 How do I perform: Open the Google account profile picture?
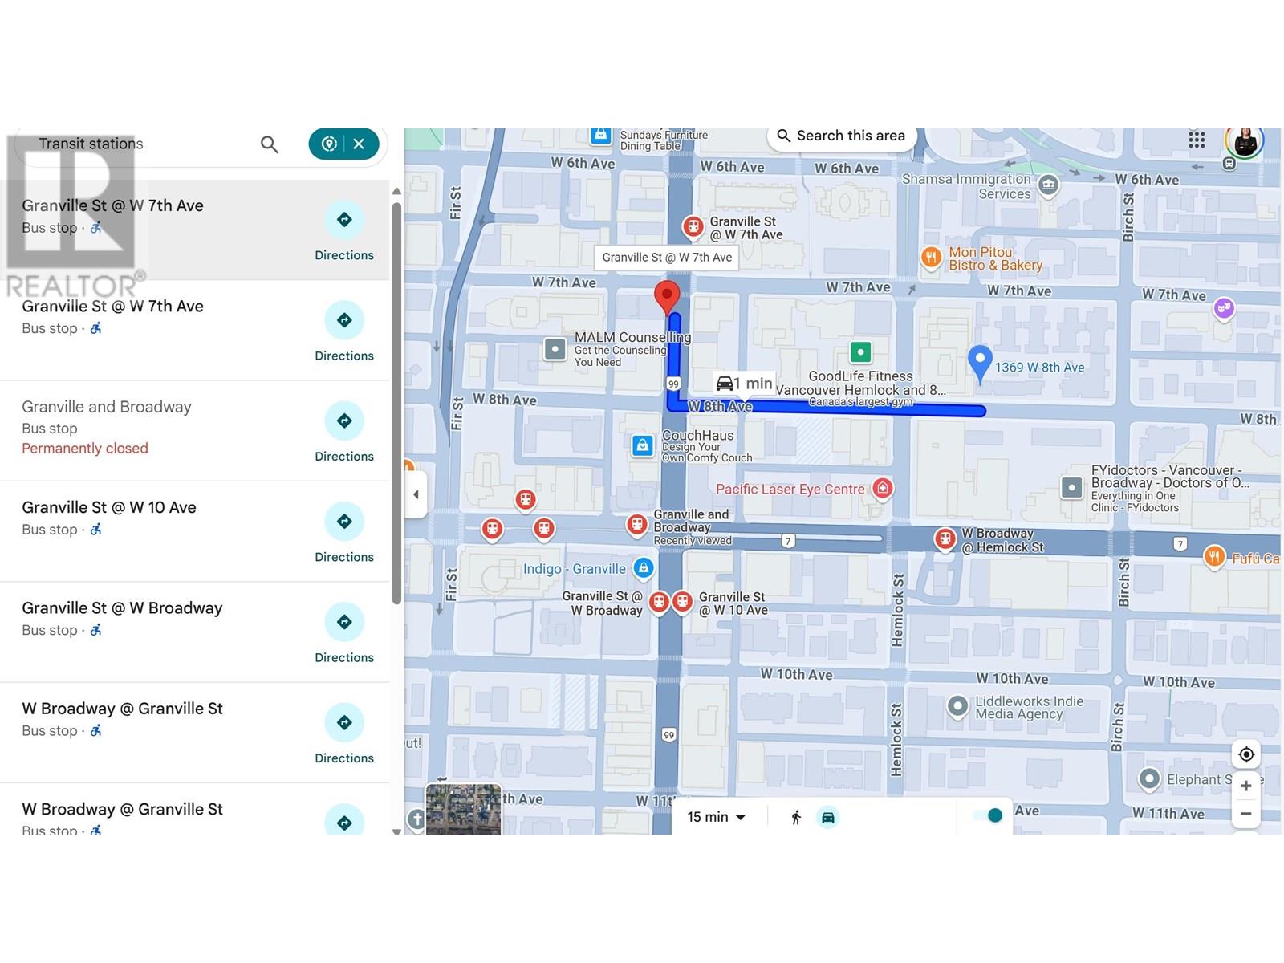click(x=1245, y=142)
